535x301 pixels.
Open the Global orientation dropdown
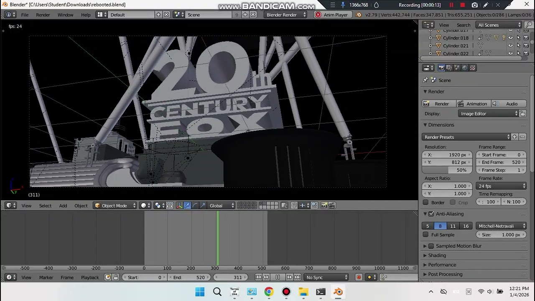(222, 205)
